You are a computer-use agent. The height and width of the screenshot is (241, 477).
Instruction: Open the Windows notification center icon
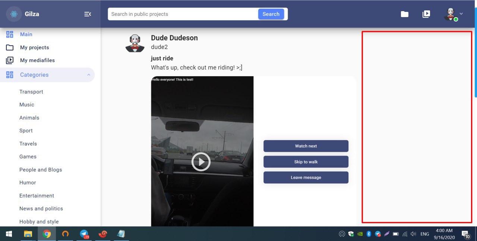[x=466, y=234]
